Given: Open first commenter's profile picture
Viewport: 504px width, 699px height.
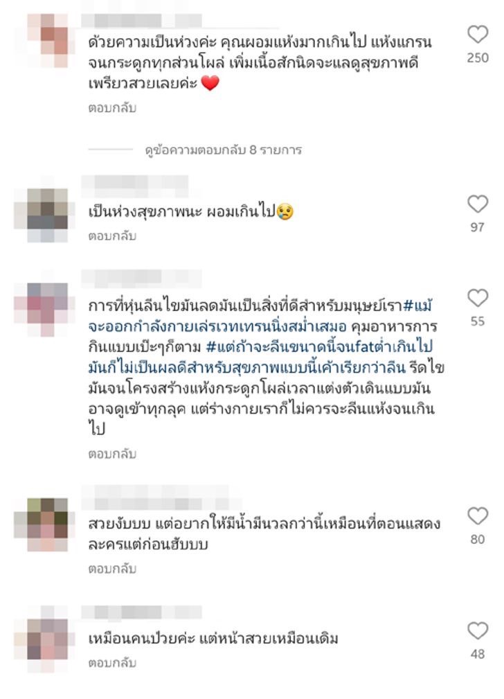Looking at the screenshot, I should click(x=47, y=41).
